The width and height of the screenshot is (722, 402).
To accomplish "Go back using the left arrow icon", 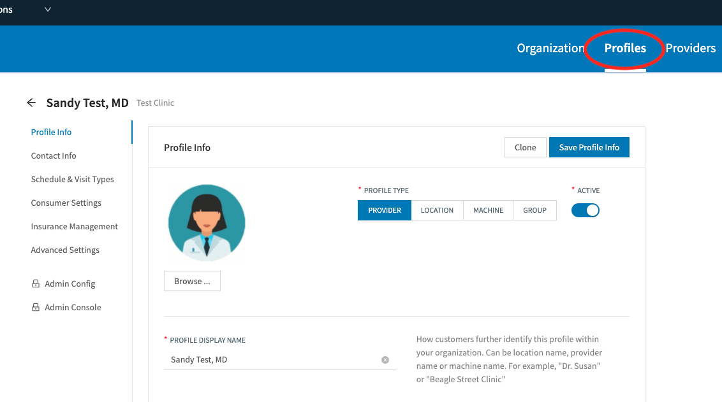I will (x=31, y=103).
